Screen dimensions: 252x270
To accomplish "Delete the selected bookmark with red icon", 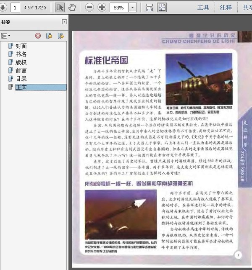I will [38, 36].
